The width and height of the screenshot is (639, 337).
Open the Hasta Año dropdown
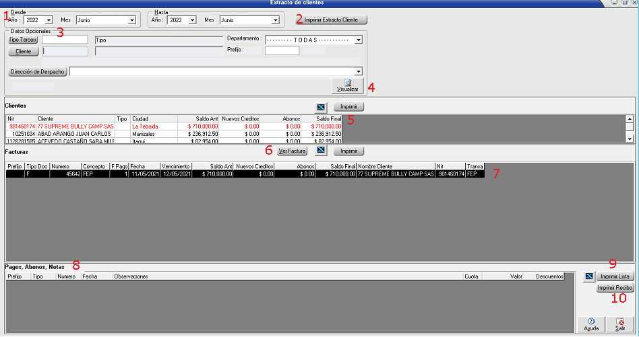click(192, 20)
